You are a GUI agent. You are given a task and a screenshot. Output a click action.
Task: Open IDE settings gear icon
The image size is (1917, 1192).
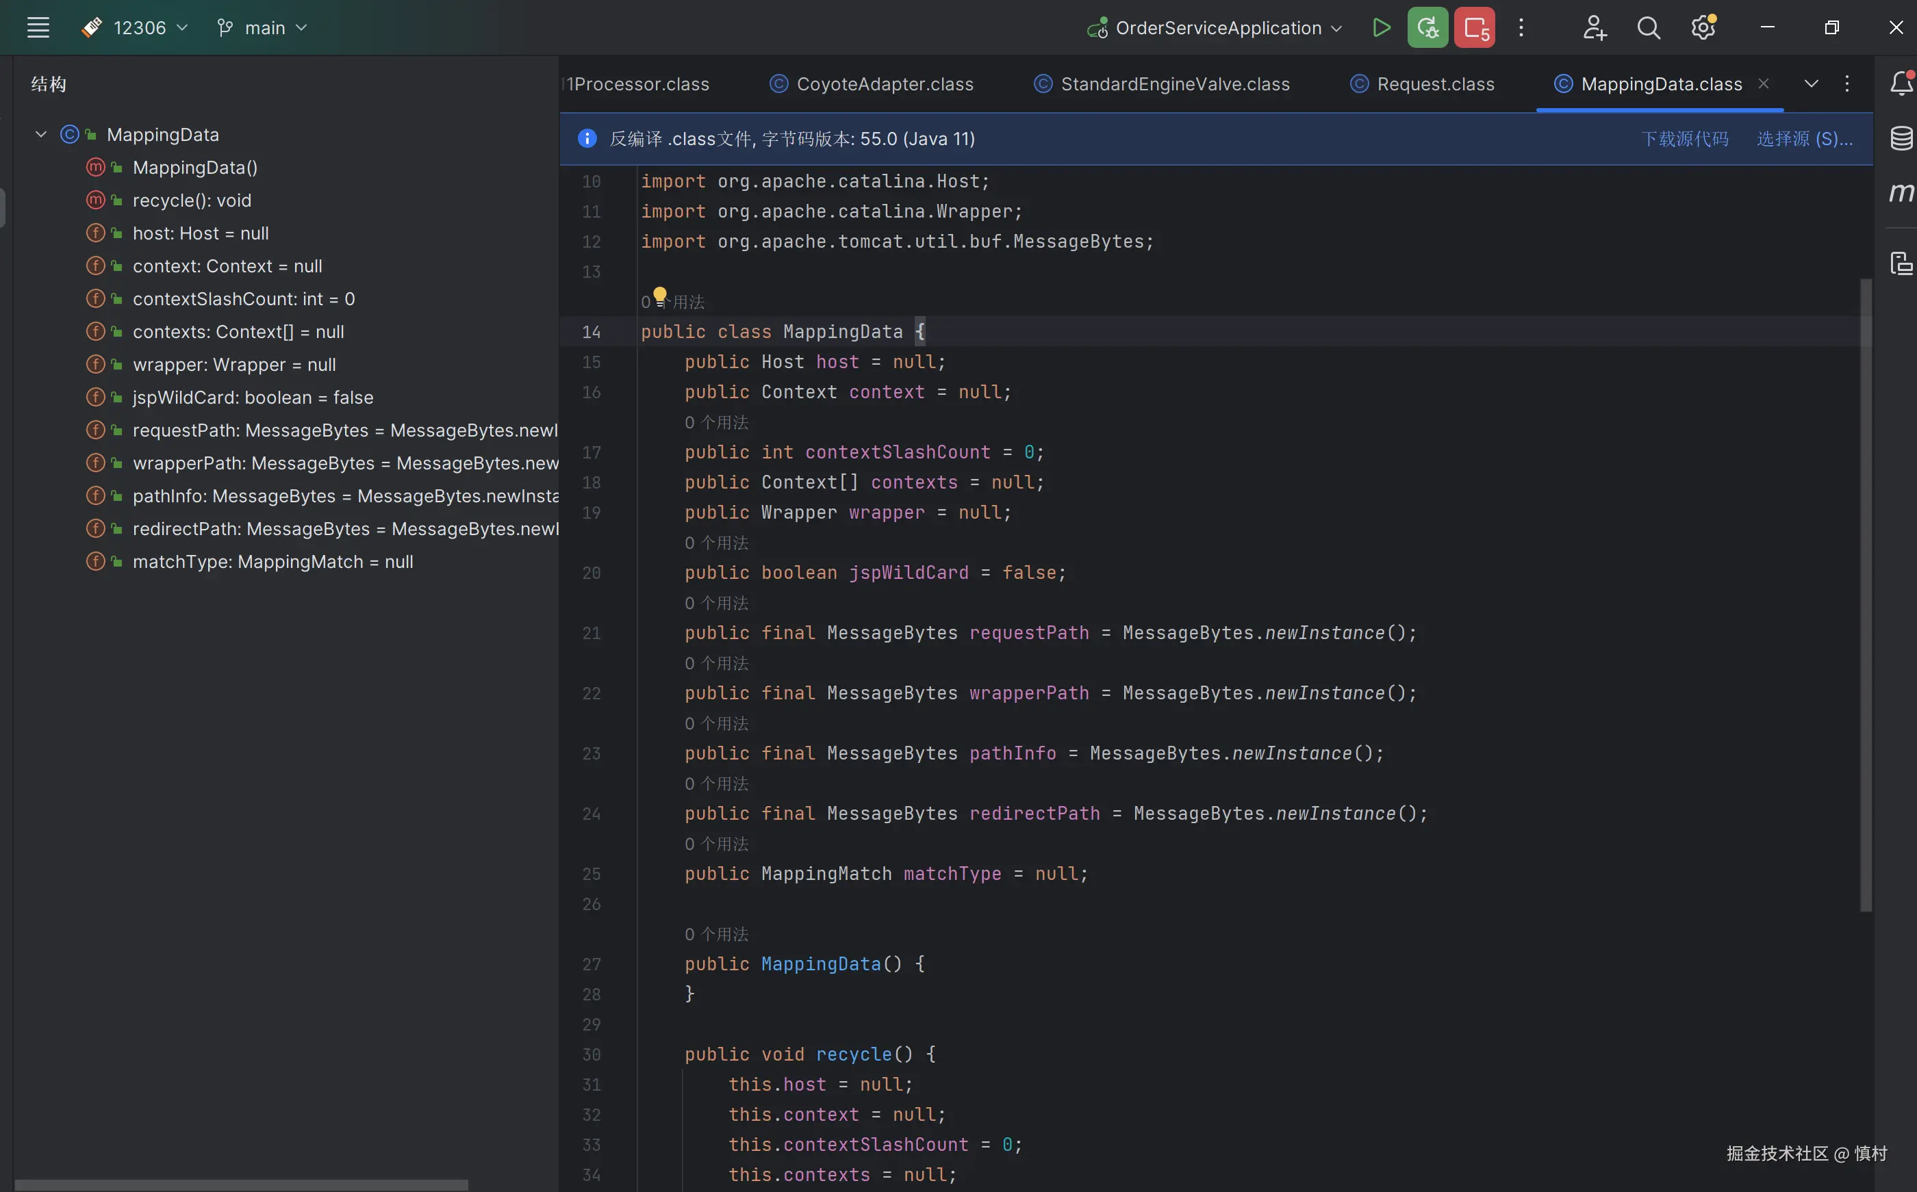click(x=1703, y=27)
